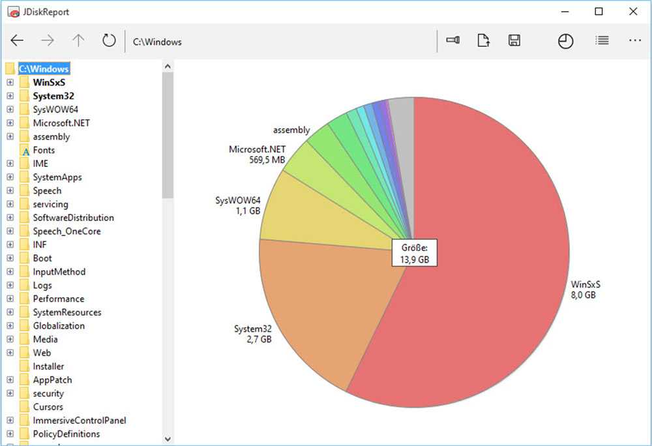Viewport: 652px width, 446px height.
Task: Click the tree scrollbar down arrow
Action: 168,439
